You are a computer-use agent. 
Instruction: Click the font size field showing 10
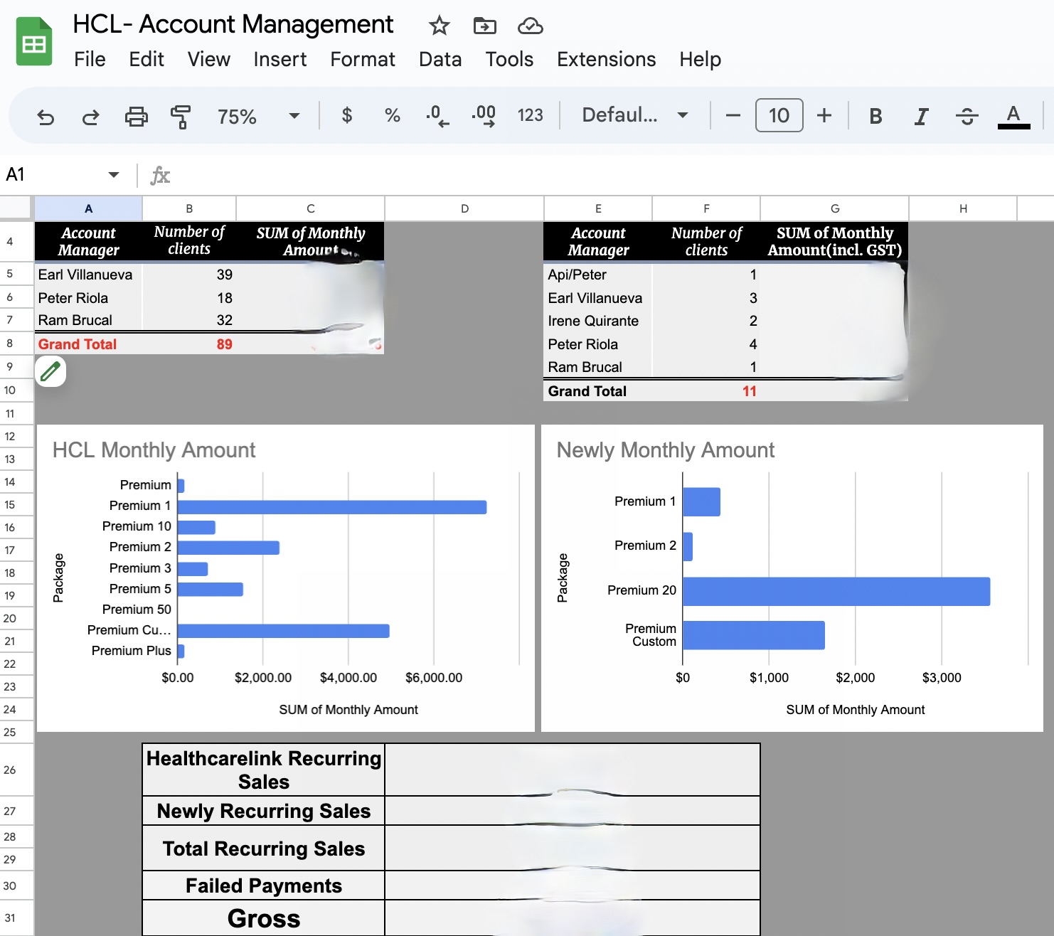779,115
